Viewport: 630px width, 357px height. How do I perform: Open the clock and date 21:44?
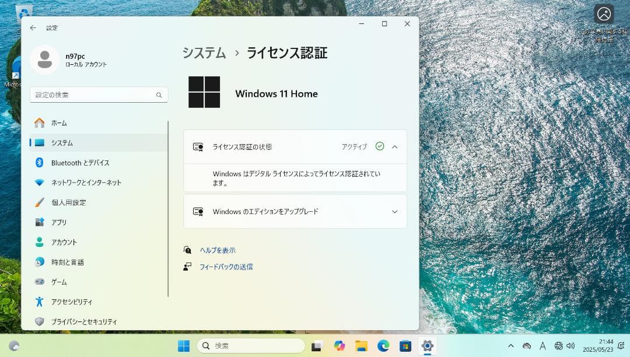[598, 346]
